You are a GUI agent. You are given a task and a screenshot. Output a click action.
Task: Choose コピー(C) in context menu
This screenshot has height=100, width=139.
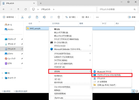[71, 79]
